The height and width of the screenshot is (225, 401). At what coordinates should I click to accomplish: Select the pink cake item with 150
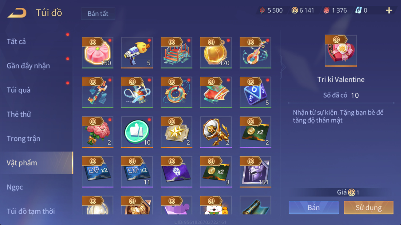[97, 53]
